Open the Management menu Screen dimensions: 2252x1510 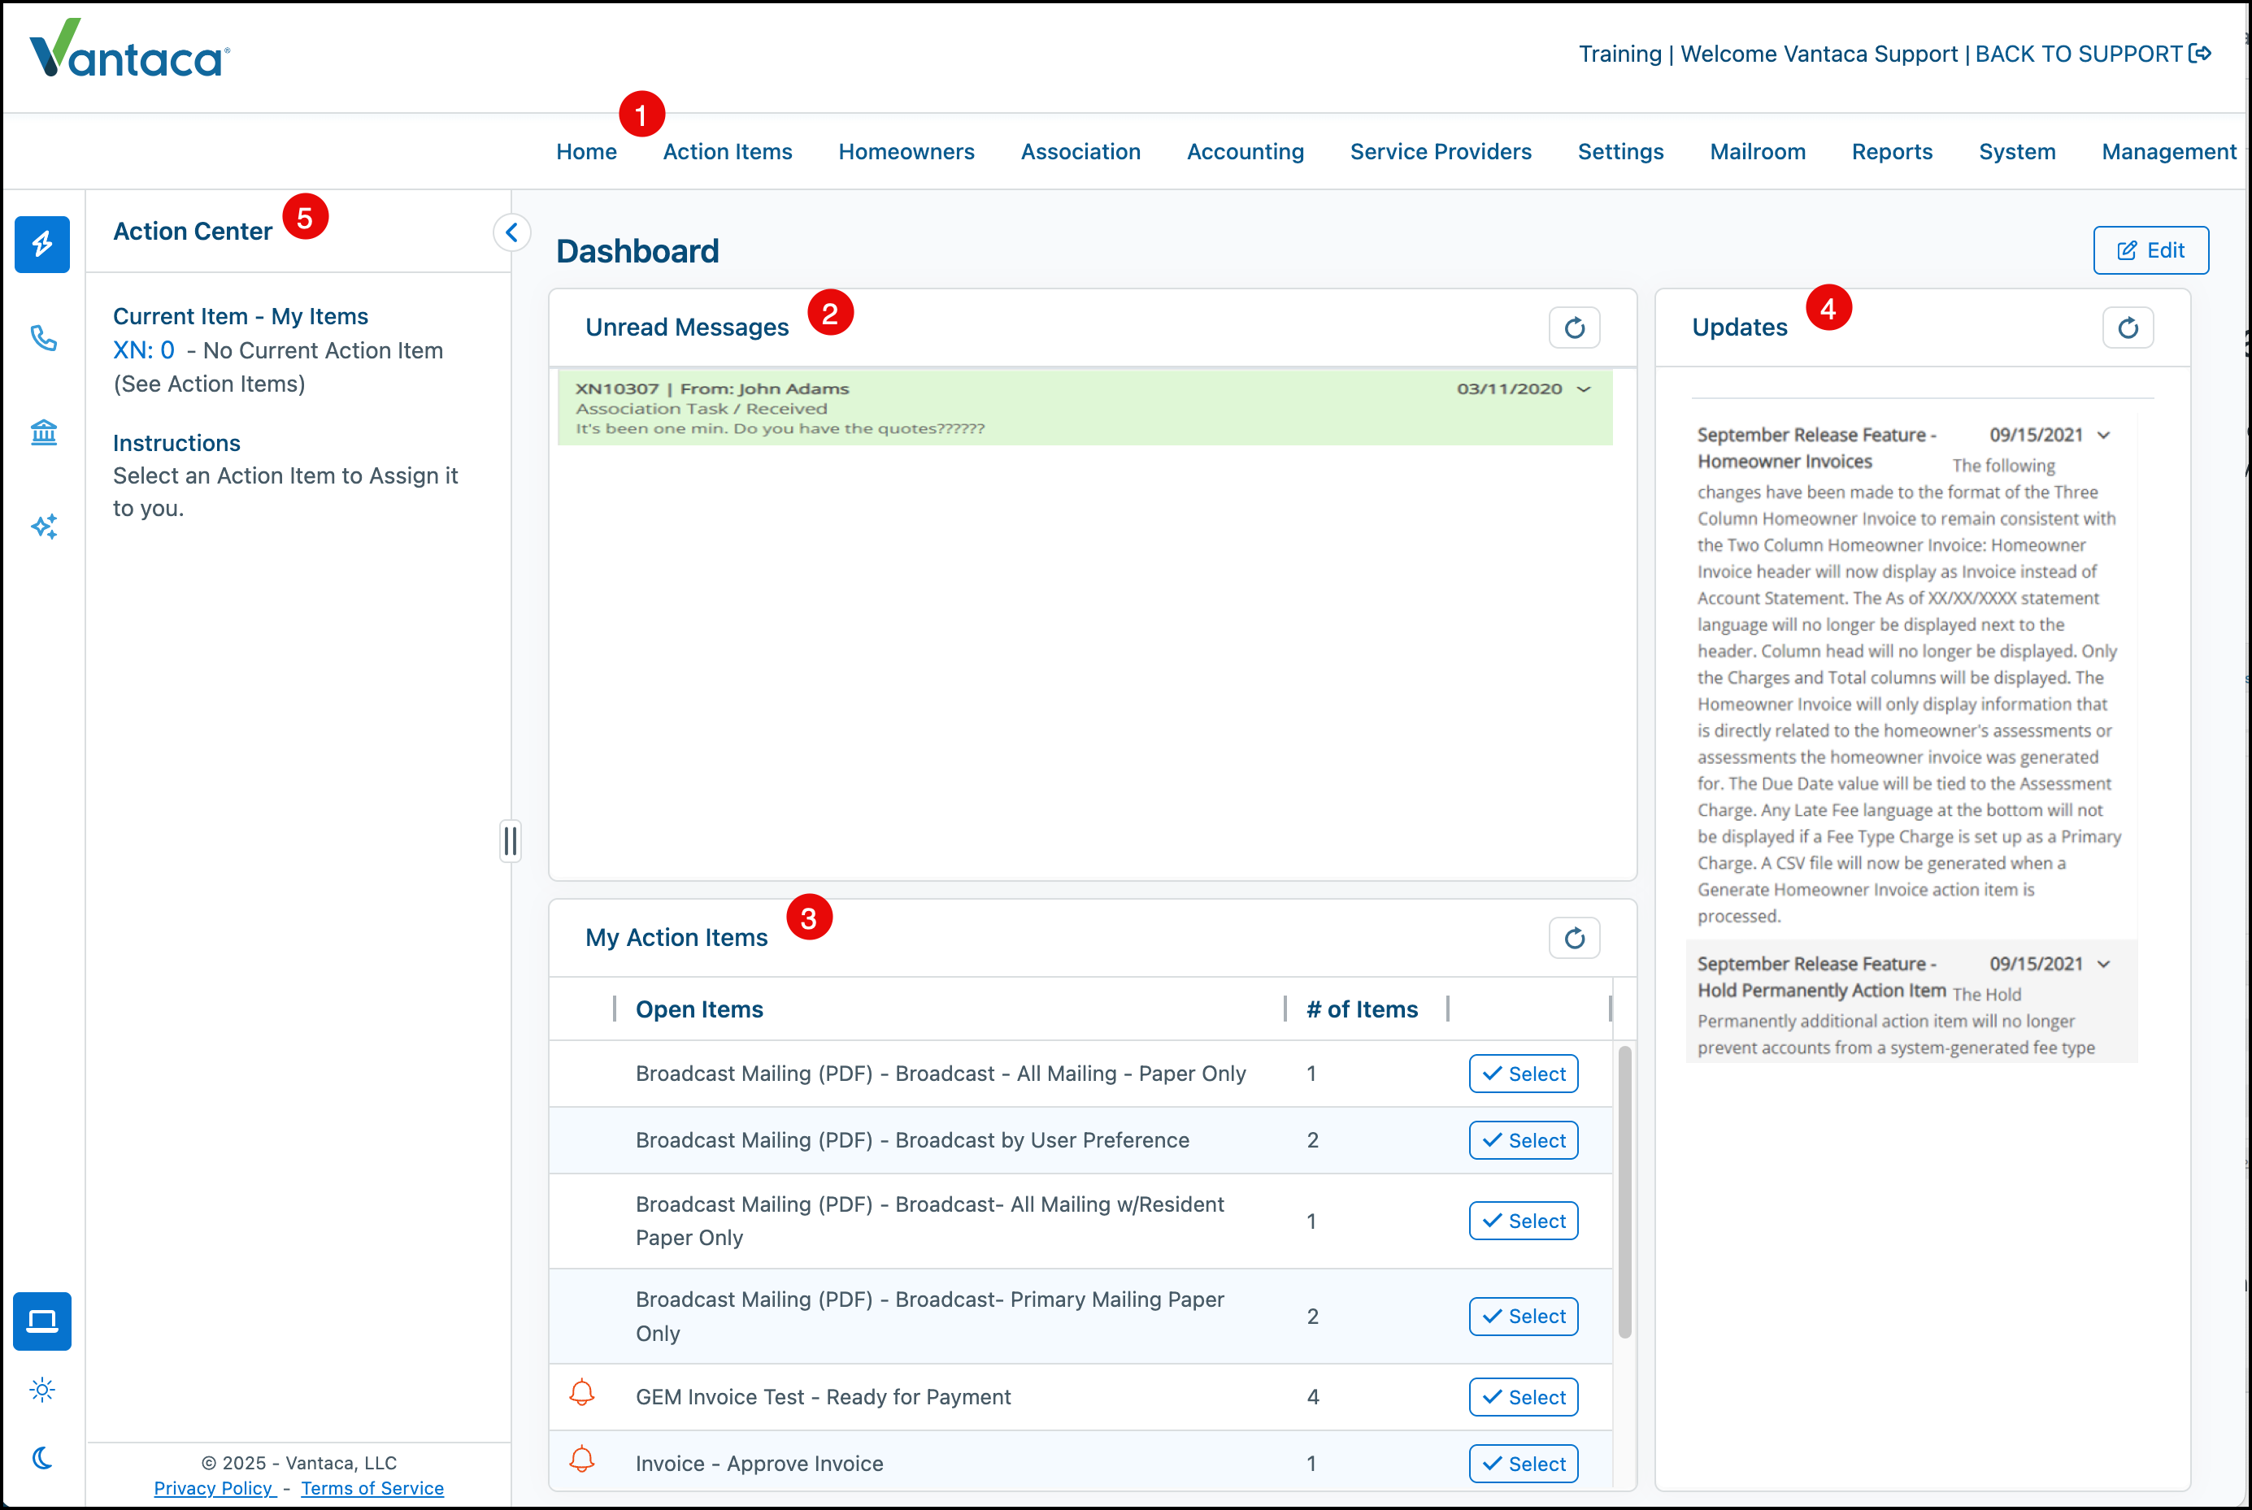(2168, 151)
